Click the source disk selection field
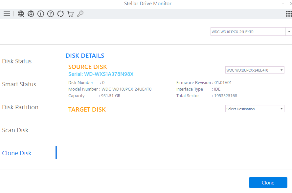 tap(252, 70)
